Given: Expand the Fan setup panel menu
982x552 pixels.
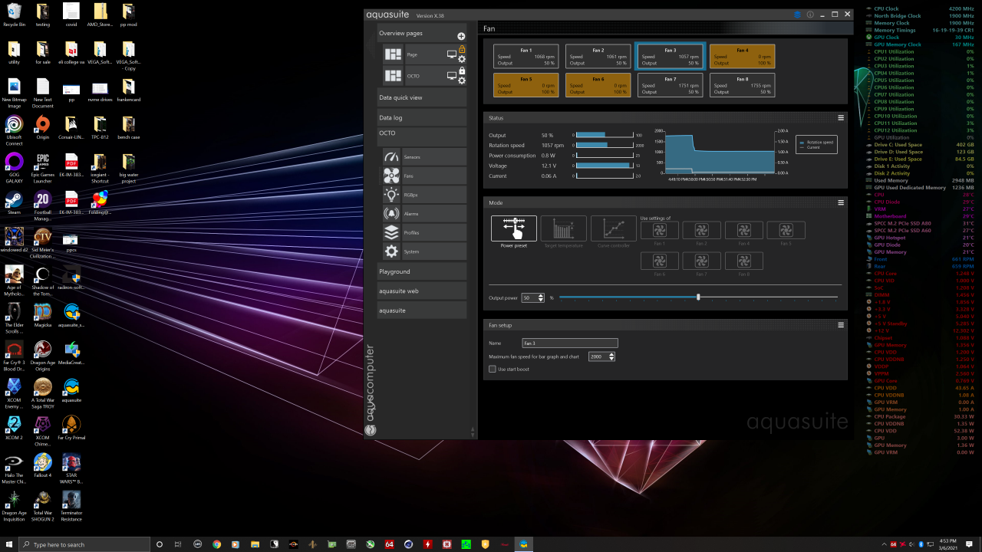Looking at the screenshot, I should click(x=841, y=325).
